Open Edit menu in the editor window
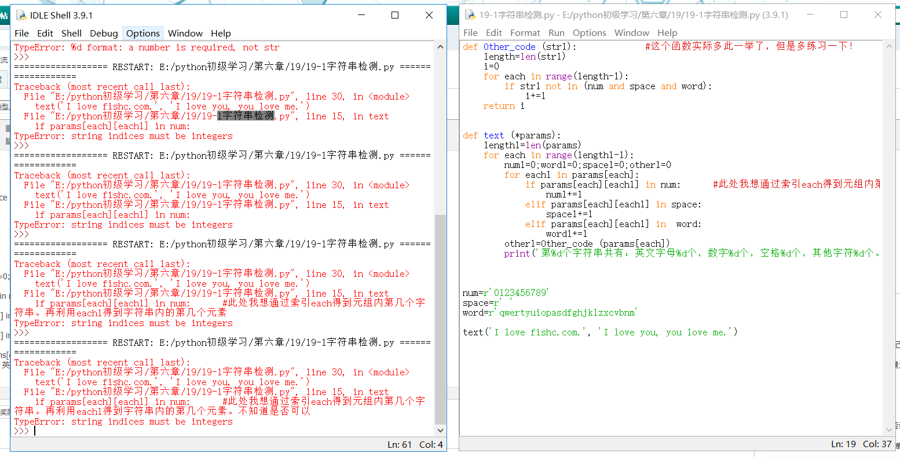Image resolution: width=900 pixels, height=457 pixels. (x=494, y=33)
